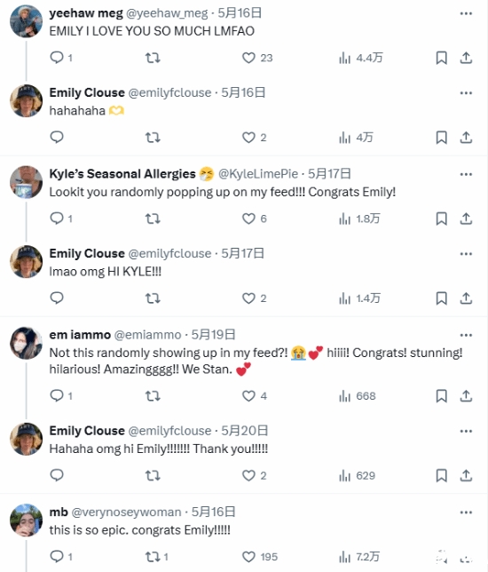Bookmark Emily's 'Hahaha omg hi Emily' reply
488x572 pixels.
(x=441, y=476)
